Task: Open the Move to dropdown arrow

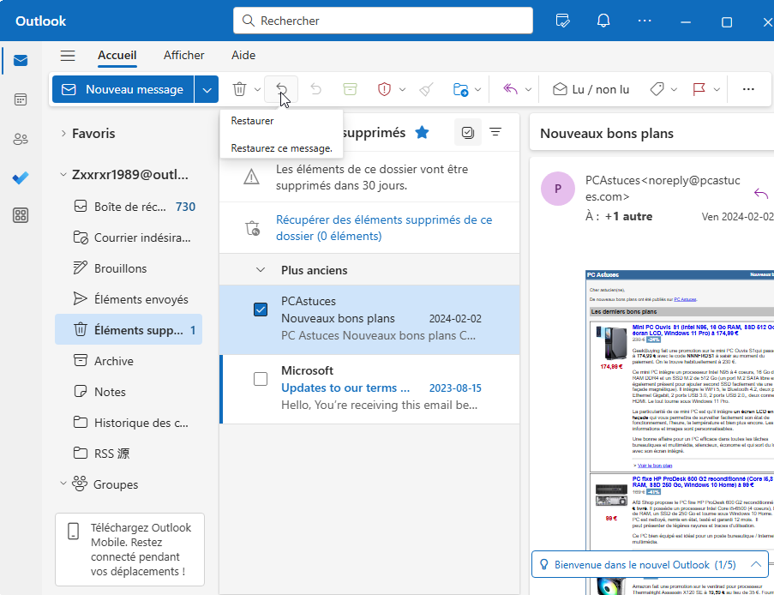Action: [x=477, y=89]
